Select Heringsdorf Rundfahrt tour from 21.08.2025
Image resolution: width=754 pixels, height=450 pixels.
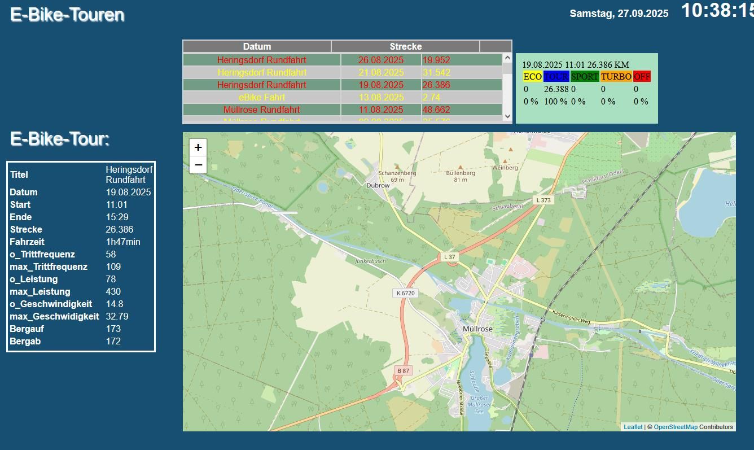coord(262,72)
